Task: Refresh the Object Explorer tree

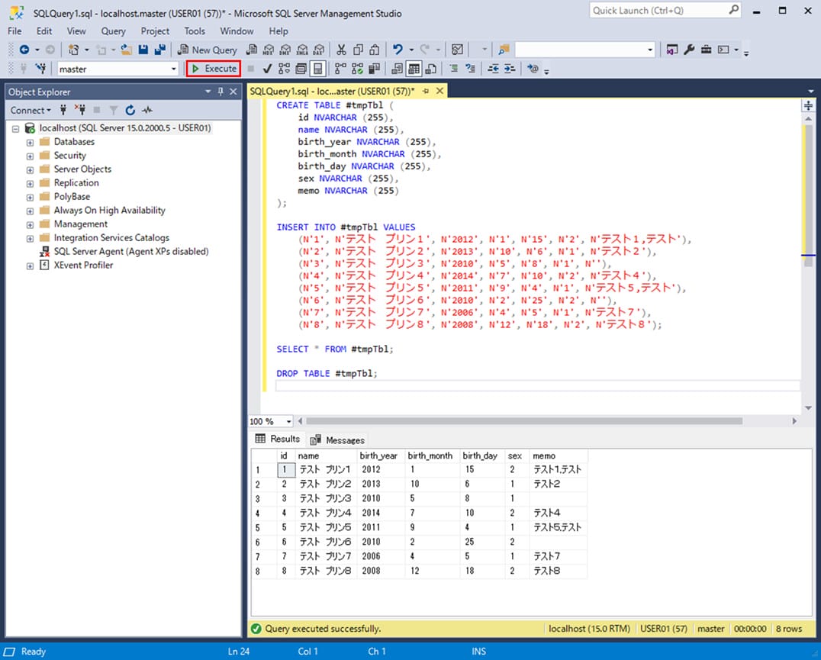Action: click(130, 110)
